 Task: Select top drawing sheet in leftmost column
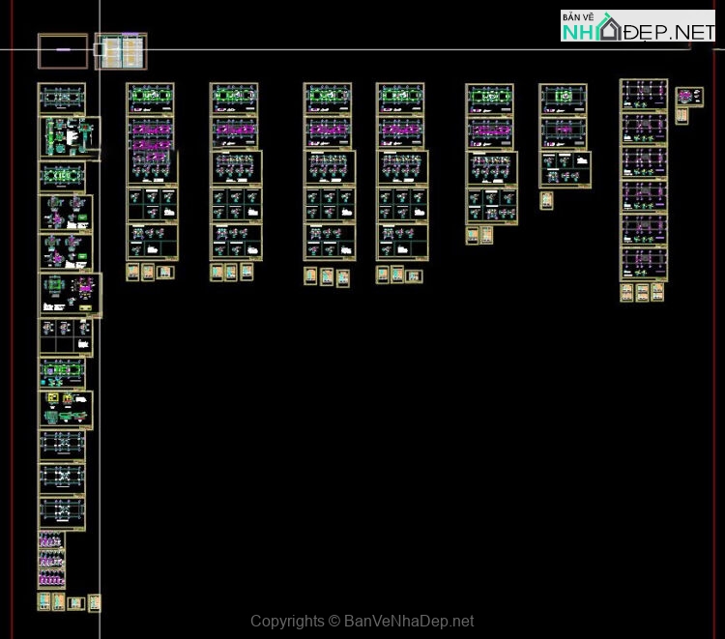click(62, 98)
